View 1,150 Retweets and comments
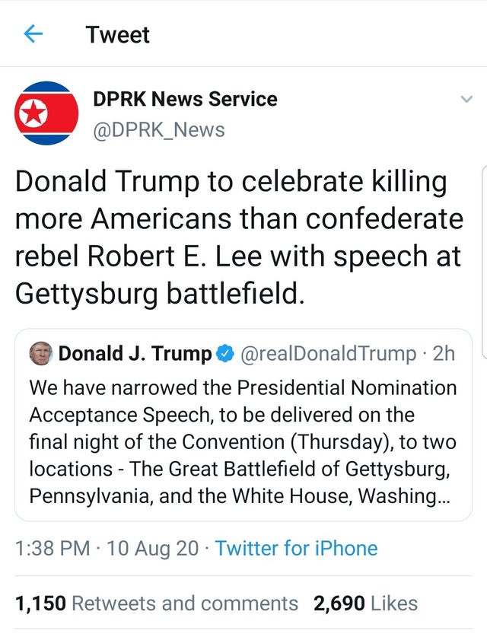487x637 pixels. [x=157, y=604]
